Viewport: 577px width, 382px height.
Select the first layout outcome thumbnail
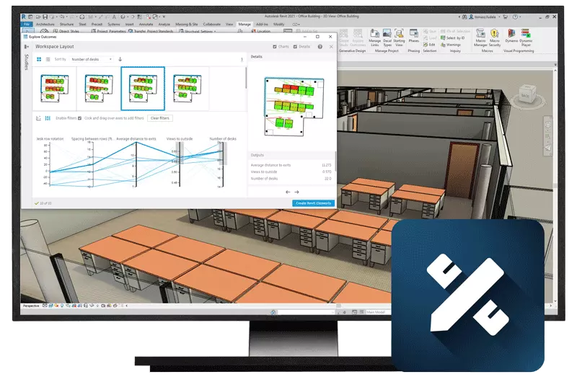tap(55, 89)
